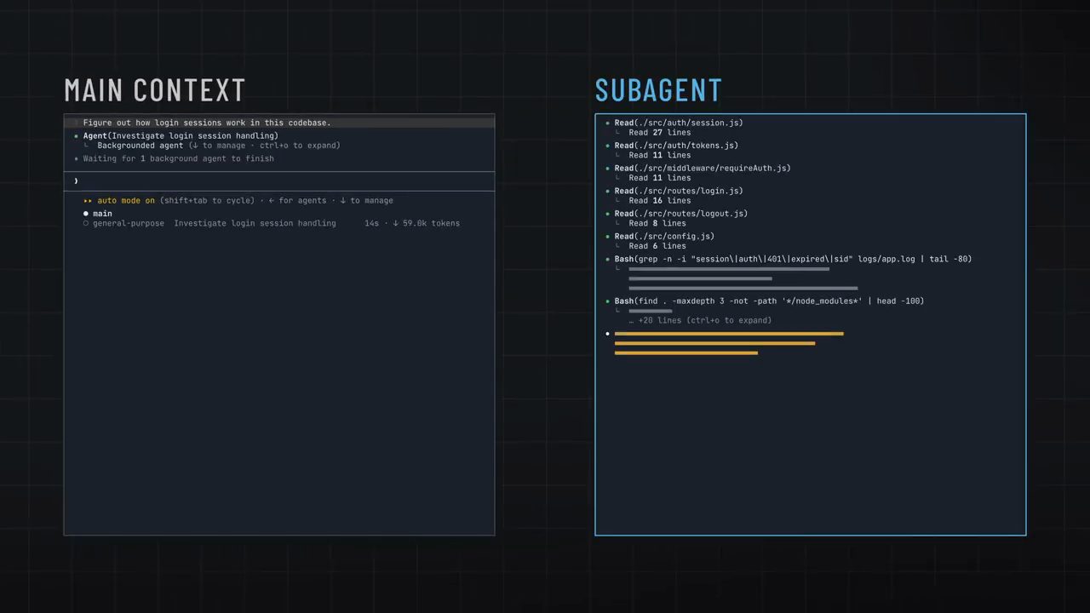Open the Agent(Investigate login session handling) entry
1090x613 pixels.
tap(181, 136)
